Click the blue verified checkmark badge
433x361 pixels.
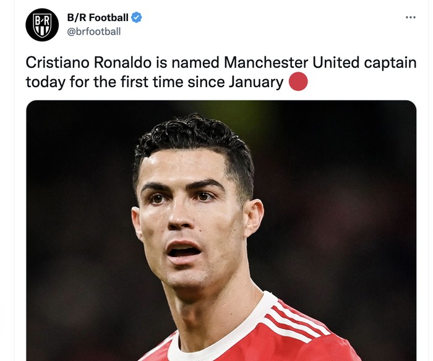click(x=136, y=17)
